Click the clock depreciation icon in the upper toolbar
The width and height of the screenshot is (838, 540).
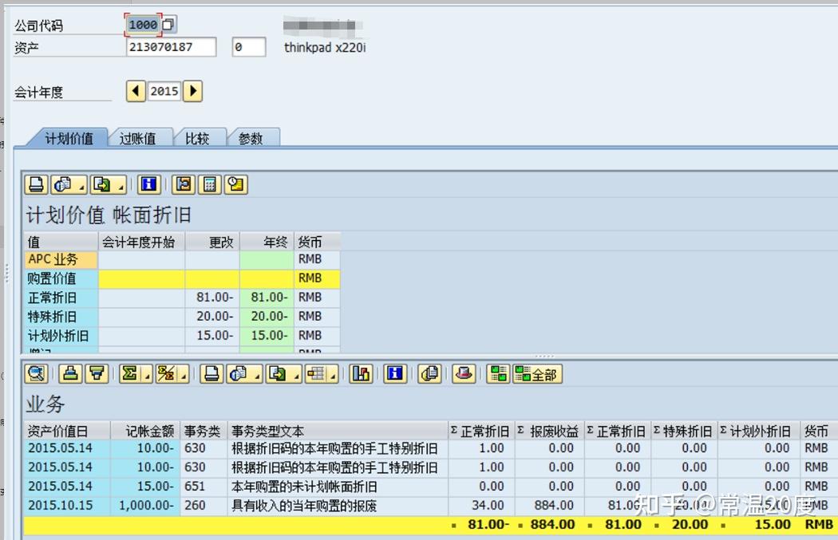pos(235,185)
